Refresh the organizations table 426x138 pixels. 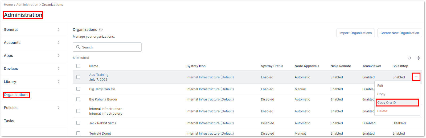(x=409, y=58)
